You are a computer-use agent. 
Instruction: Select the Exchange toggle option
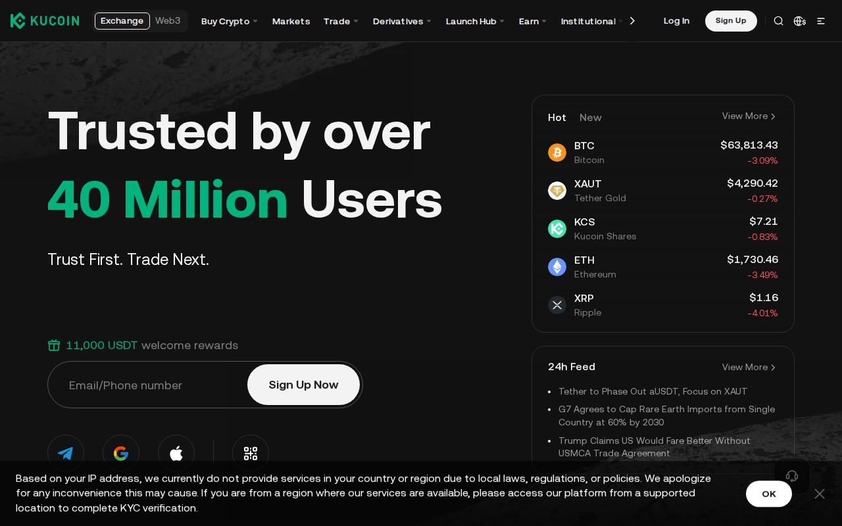point(122,21)
